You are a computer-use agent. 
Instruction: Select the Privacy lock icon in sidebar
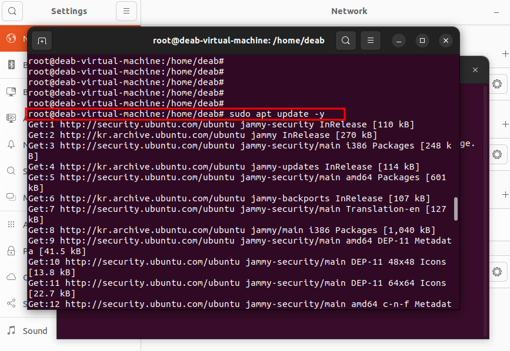click(x=11, y=251)
